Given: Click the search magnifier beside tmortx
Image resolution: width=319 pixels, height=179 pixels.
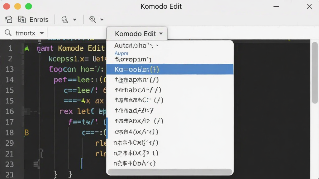Looking at the screenshot, I should [8, 33].
